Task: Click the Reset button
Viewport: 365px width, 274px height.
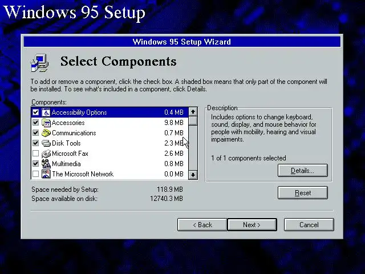Action: click(303, 193)
